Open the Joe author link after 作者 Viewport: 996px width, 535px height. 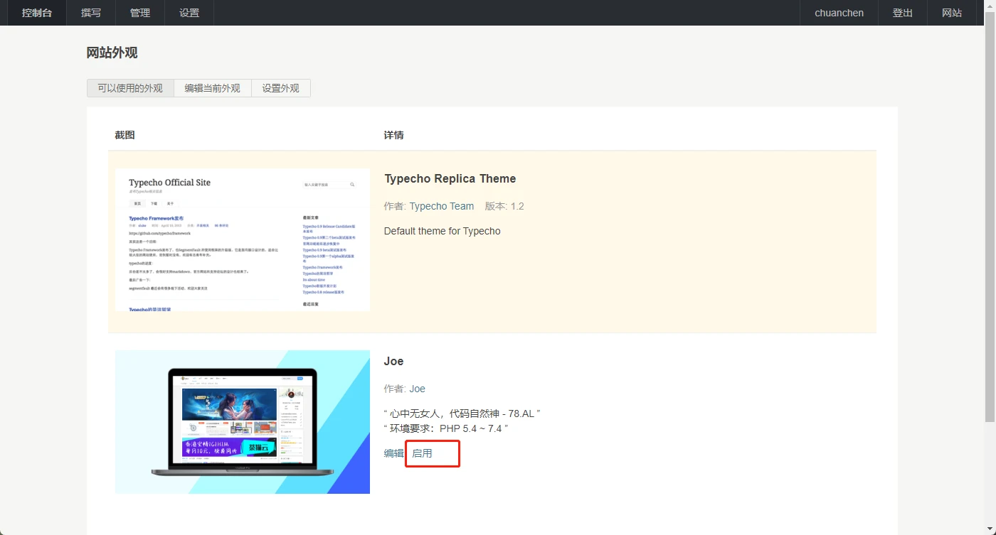point(417,389)
